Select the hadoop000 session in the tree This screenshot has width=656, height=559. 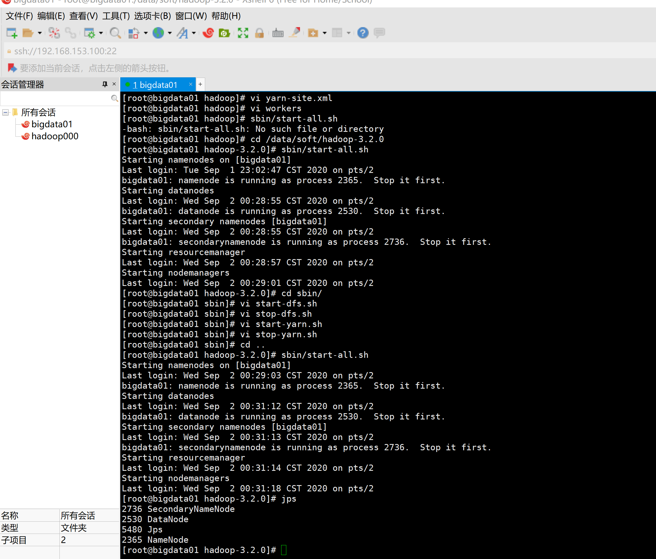(55, 136)
